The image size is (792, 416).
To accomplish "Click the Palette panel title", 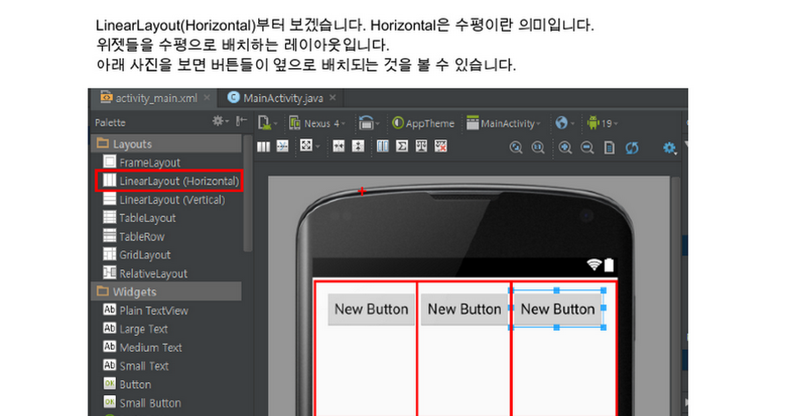I will [110, 122].
